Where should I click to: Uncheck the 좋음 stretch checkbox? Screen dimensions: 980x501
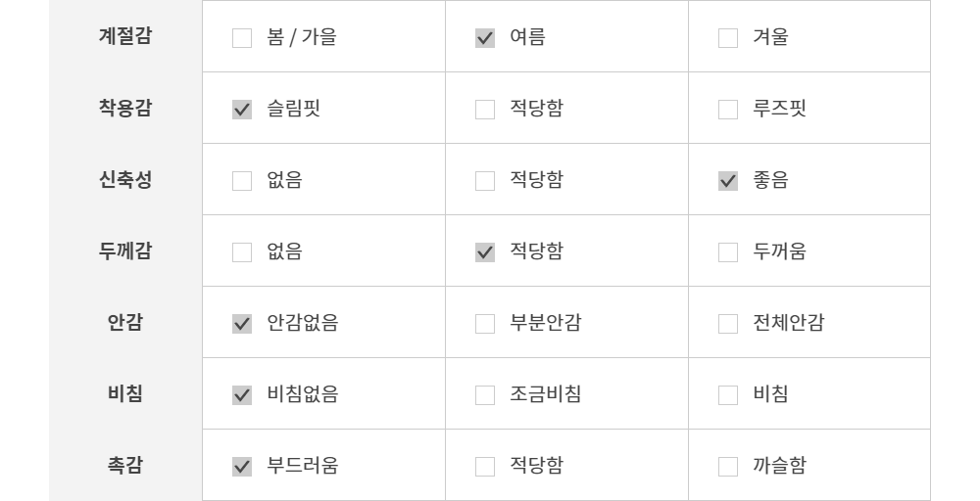728,181
